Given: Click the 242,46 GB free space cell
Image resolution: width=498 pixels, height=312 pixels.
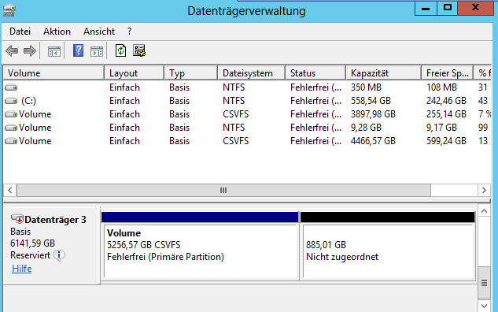Looking at the screenshot, I should pyautogui.click(x=446, y=101).
